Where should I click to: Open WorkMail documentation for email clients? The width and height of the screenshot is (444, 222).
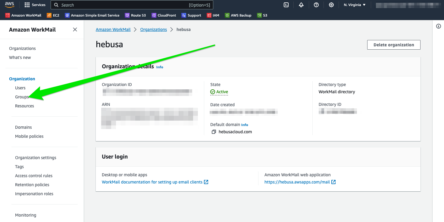152,182
